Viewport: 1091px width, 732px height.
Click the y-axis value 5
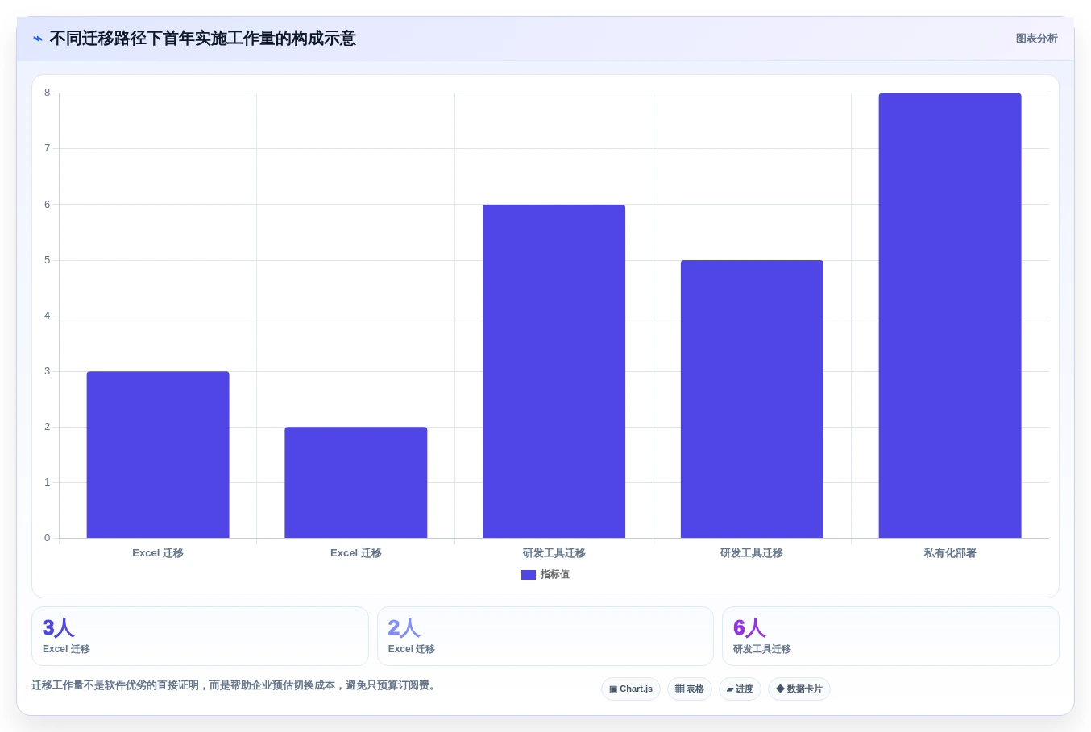[x=47, y=260]
